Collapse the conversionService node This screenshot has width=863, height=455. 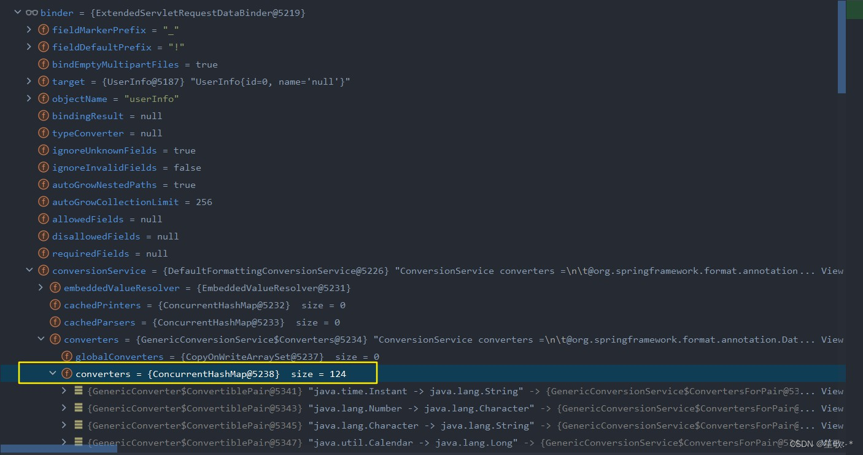click(x=29, y=270)
